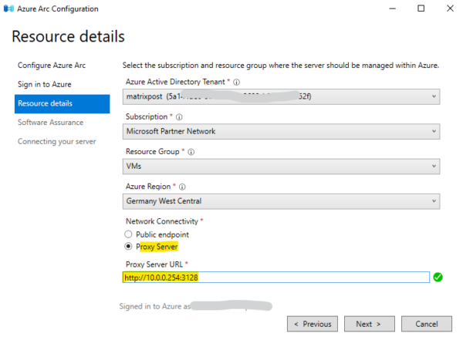
Task: Click info icon next to Resource Group label
Action: tap(190, 152)
